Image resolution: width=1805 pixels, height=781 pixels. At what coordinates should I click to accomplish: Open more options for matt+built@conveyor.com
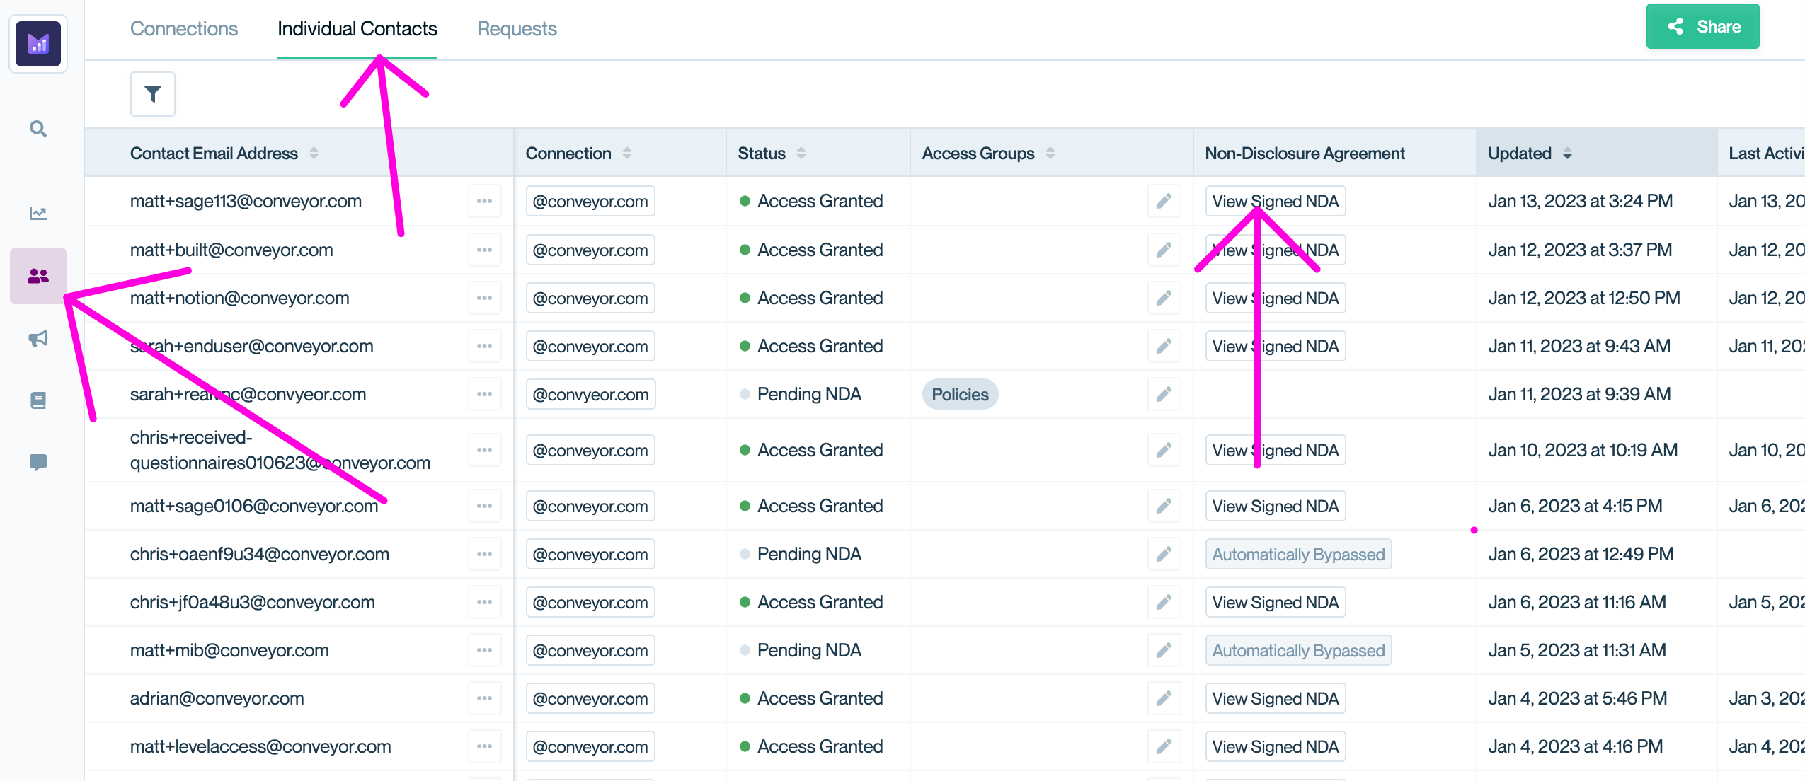pos(484,250)
